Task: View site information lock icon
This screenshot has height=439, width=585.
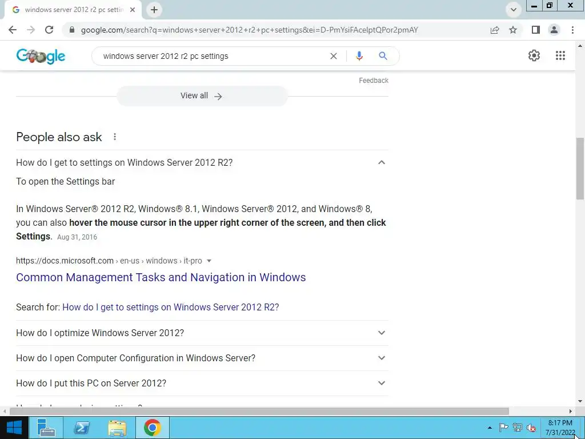Action: tap(73, 30)
